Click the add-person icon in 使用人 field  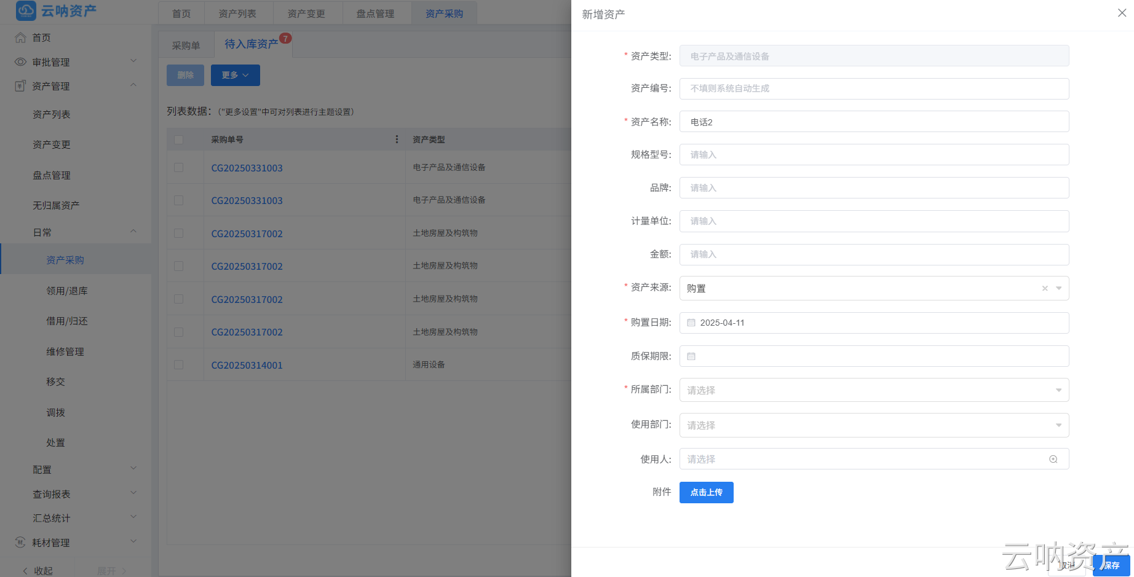point(1052,458)
